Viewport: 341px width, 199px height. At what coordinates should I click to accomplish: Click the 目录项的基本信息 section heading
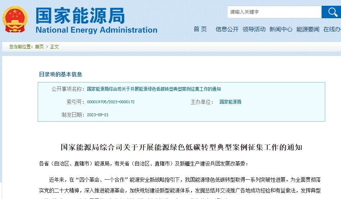pos(60,74)
